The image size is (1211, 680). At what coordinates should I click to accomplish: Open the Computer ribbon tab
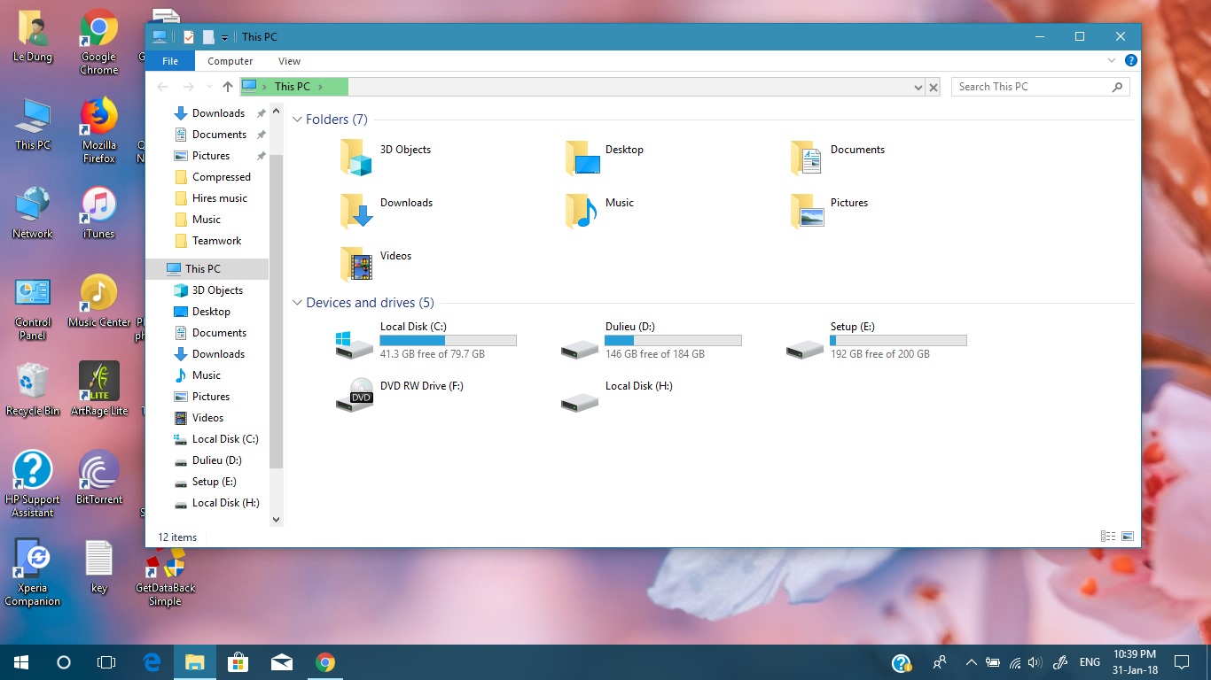230,61
